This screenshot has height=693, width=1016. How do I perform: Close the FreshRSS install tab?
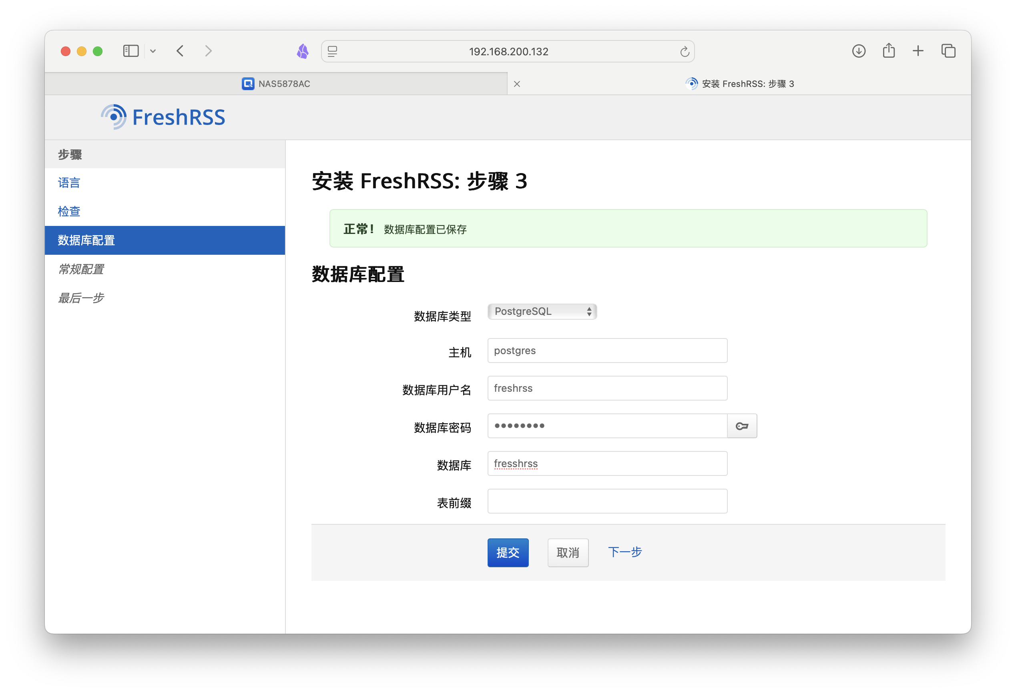[x=517, y=84]
